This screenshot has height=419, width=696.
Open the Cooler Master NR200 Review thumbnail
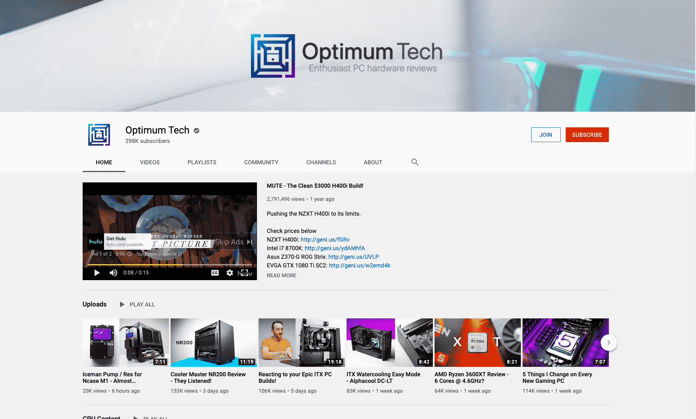pyautogui.click(x=214, y=343)
